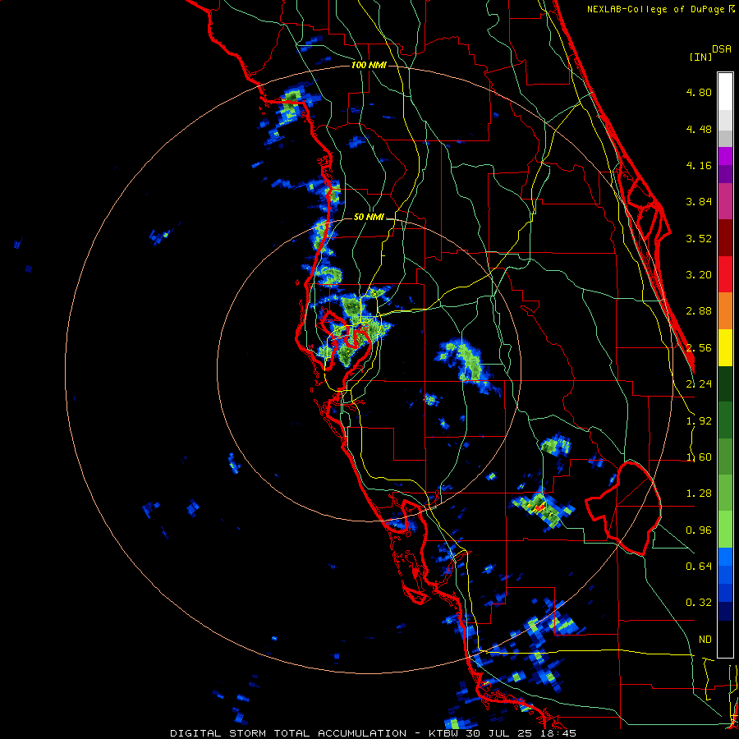The image size is (739, 739).
Task: Click the 3.52 legend value
Action: (699, 238)
